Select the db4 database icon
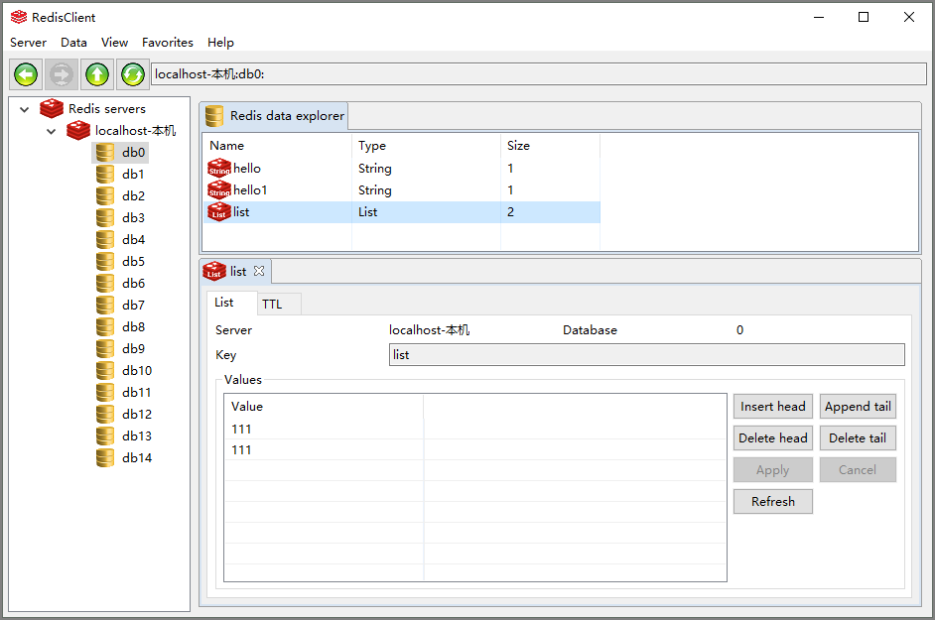 pos(105,240)
